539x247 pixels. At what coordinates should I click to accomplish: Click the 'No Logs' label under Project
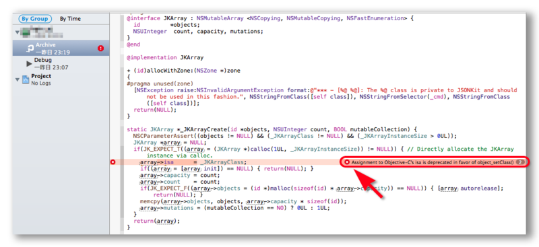[41, 83]
